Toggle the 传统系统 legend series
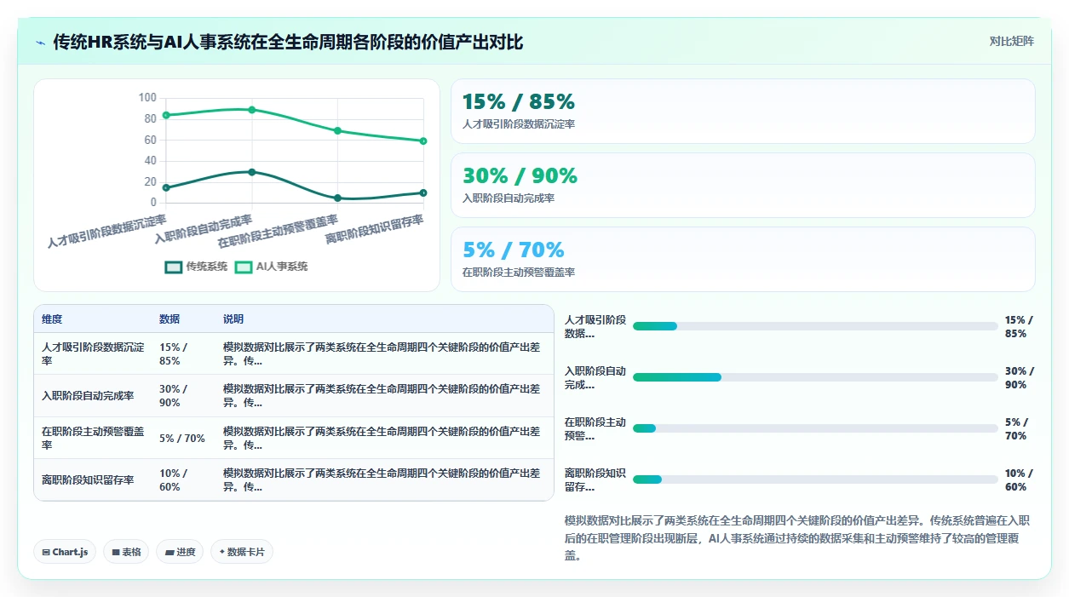This screenshot has height=597, width=1069. [x=196, y=267]
